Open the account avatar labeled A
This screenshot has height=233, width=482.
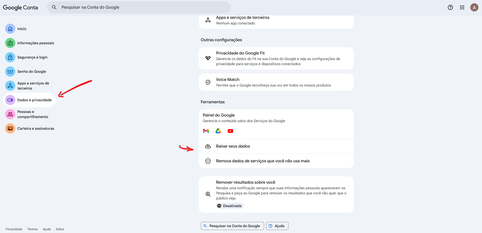(474, 7)
